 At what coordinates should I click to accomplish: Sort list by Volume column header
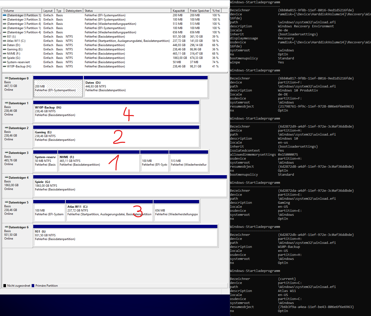22,11
